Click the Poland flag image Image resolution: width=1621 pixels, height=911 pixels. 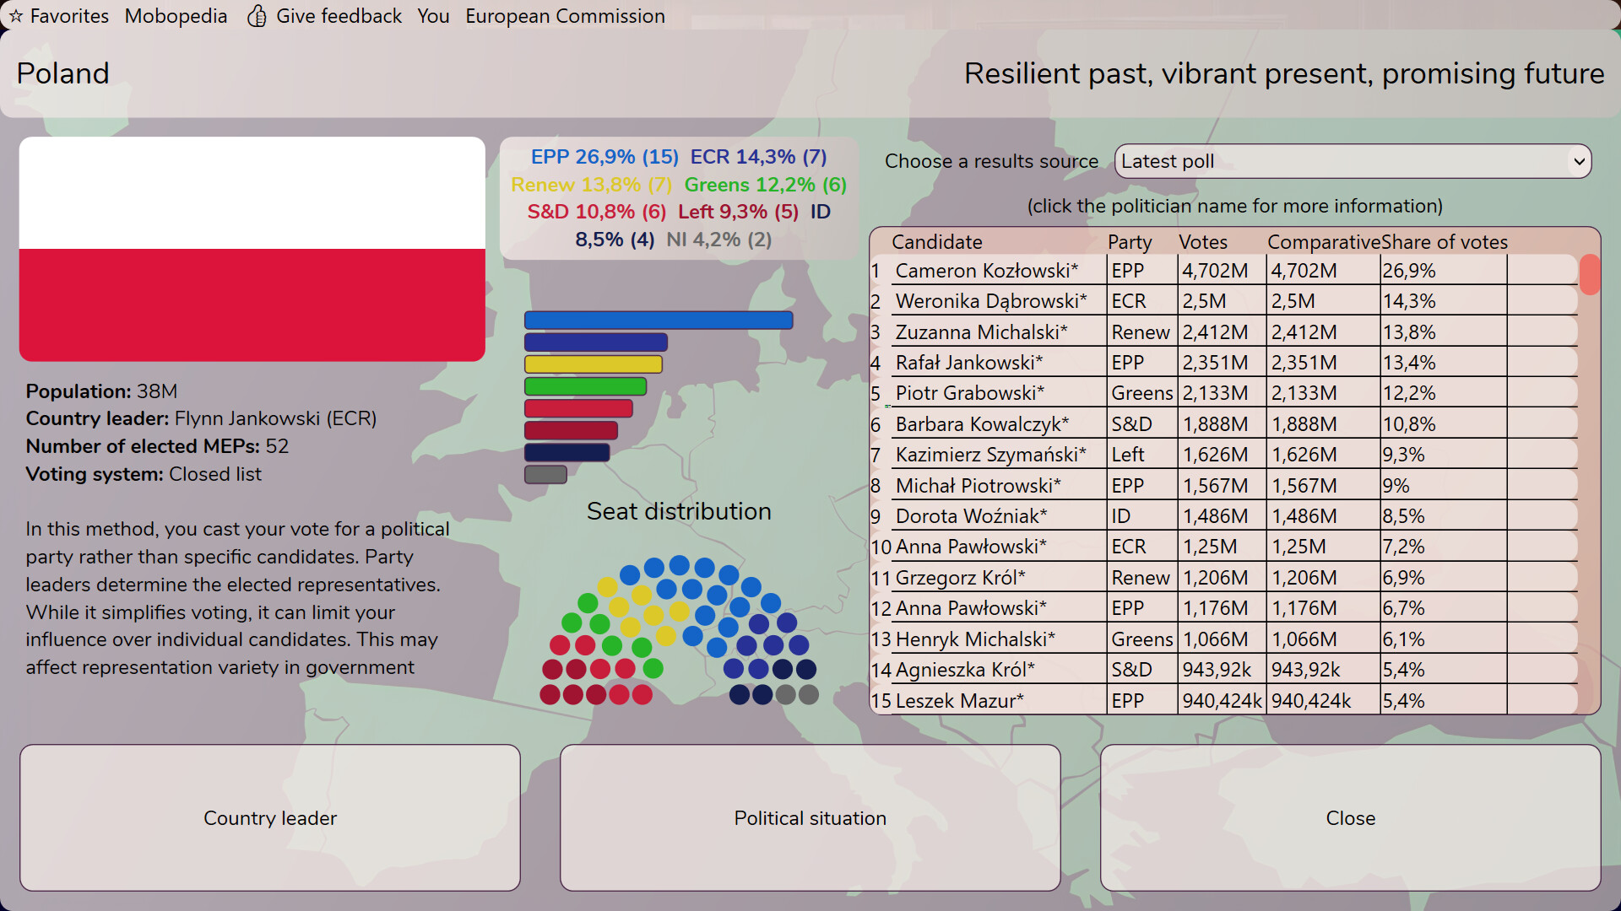click(x=252, y=249)
